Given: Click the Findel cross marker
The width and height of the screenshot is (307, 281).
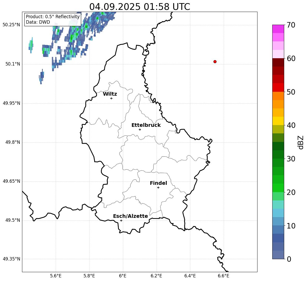Looking at the screenshot, I should click(x=158, y=188).
